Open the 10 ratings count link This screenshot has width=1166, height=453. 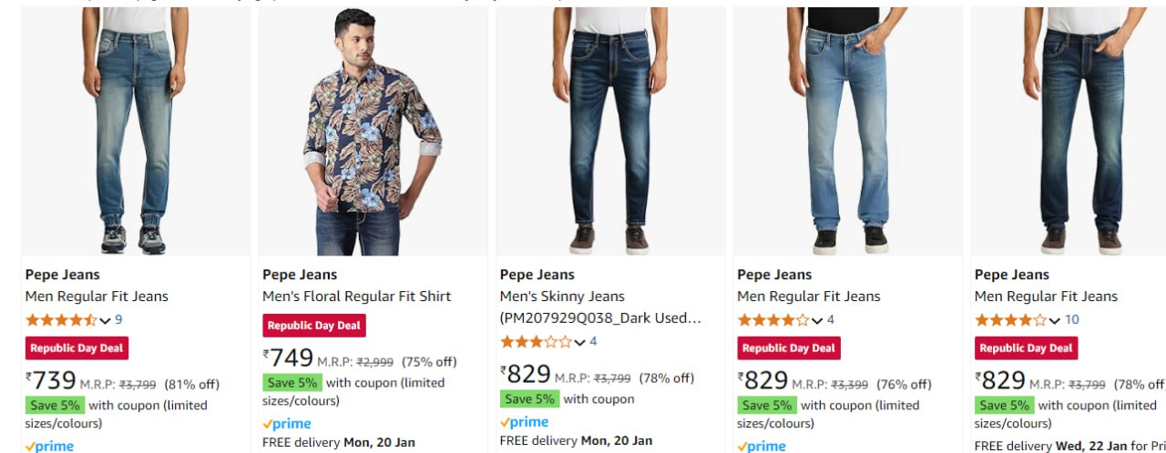pyautogui.click(x=1071, y=320)
